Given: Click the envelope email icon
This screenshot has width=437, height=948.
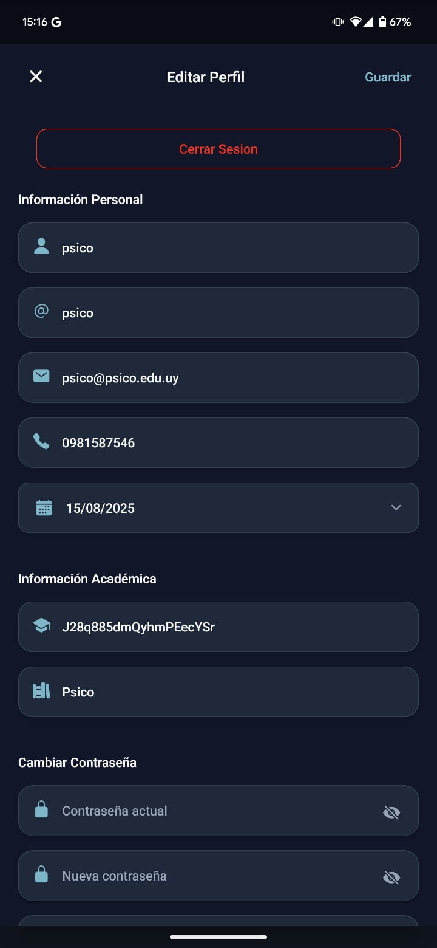Looking at the screenshot, I should (41, 377).
